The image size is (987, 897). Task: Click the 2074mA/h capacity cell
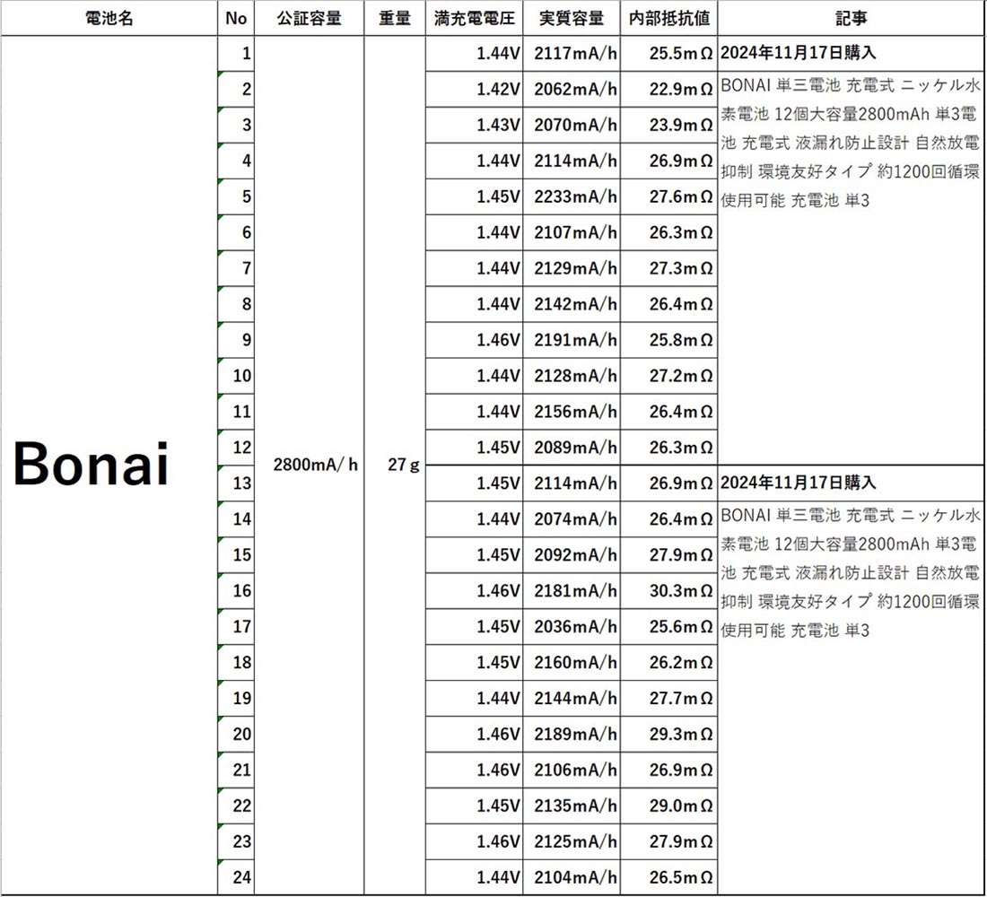tap(572, 519)
